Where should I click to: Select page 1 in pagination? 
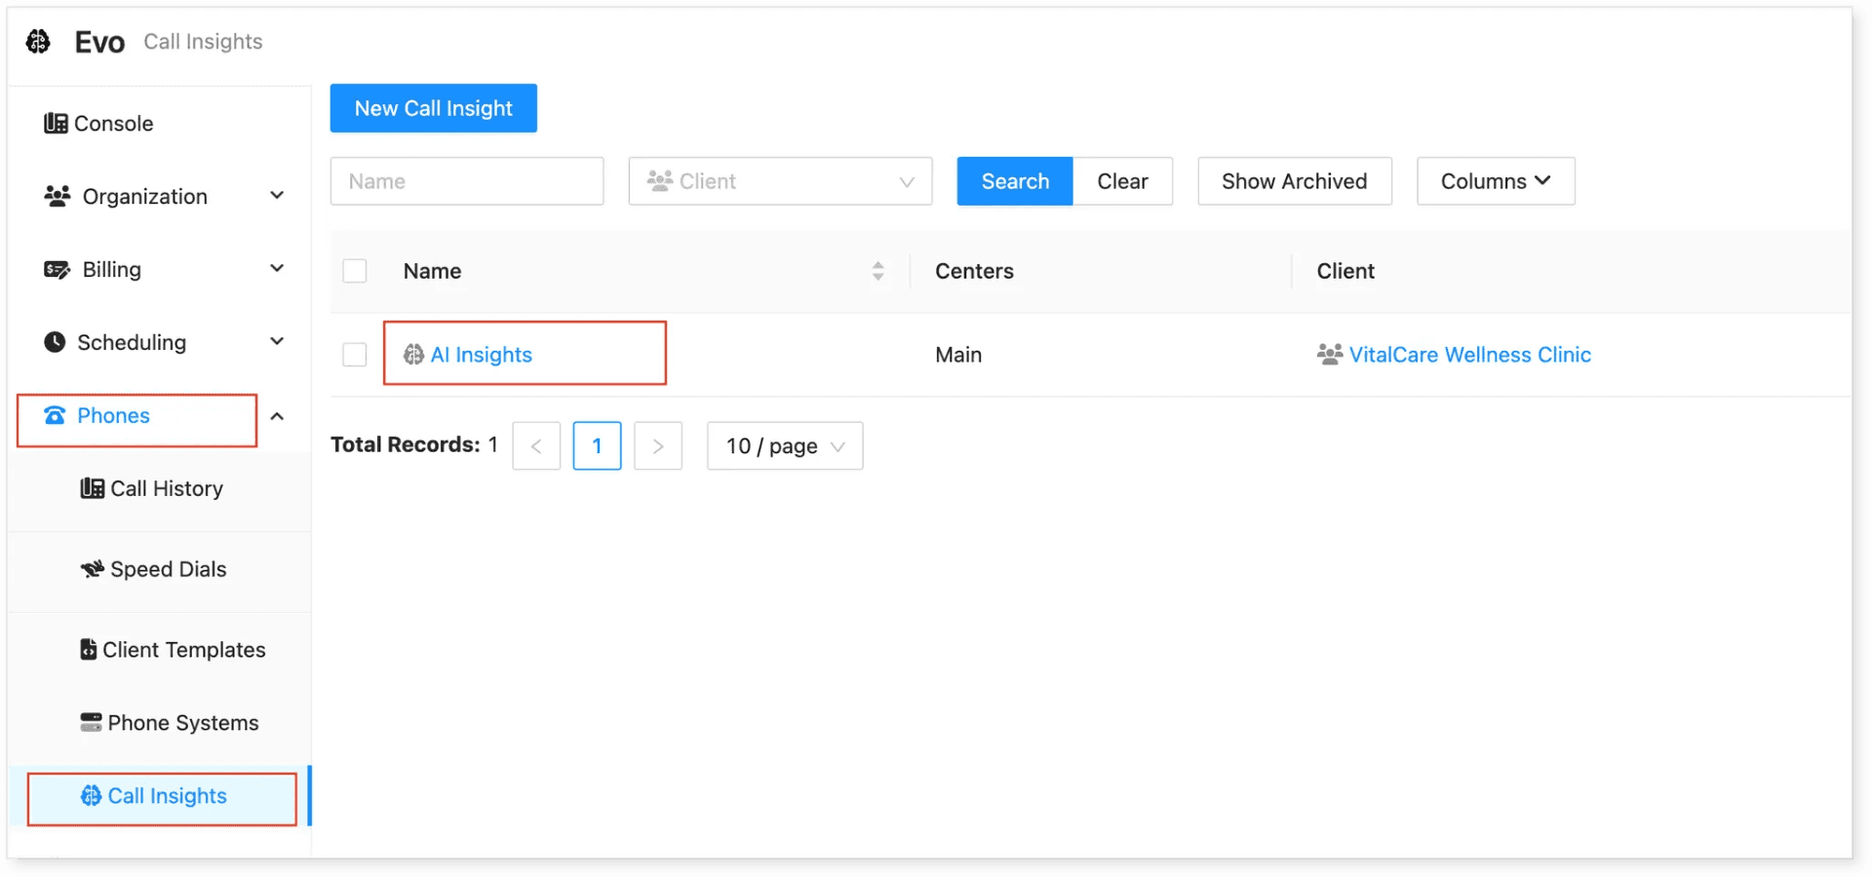[x=597, y=446]
